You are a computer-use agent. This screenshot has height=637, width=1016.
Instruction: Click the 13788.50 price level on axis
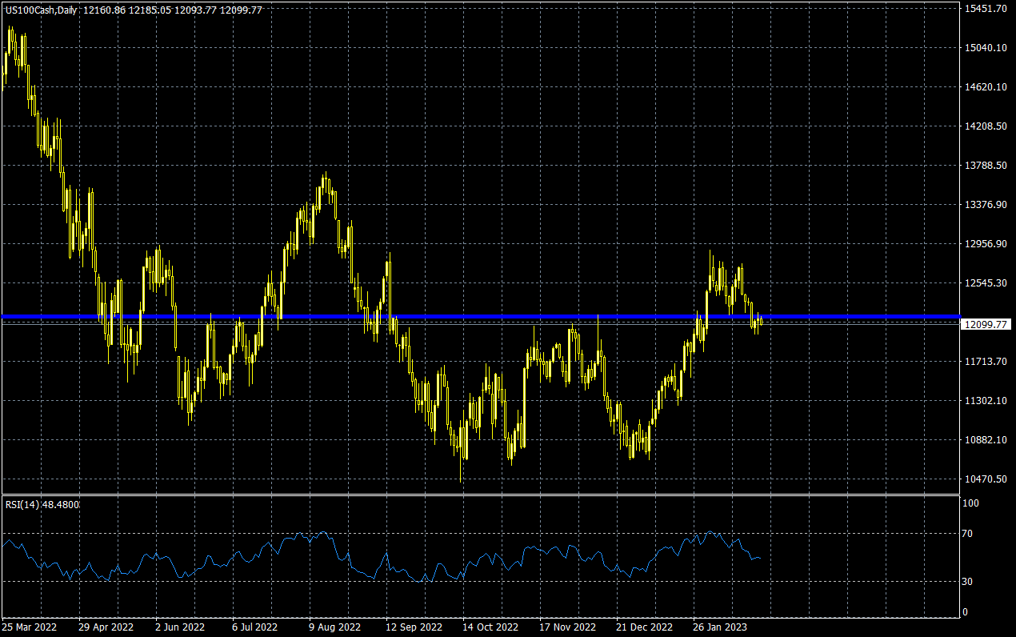point(985,166)
